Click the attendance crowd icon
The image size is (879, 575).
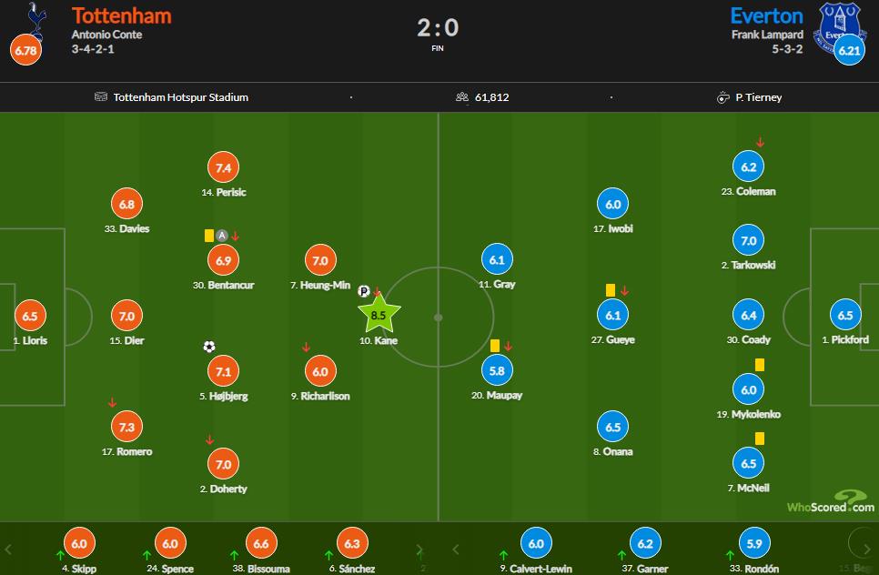[462, 97]
